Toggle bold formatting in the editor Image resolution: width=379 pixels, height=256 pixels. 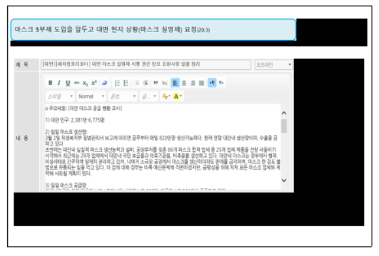coord(50,83)
